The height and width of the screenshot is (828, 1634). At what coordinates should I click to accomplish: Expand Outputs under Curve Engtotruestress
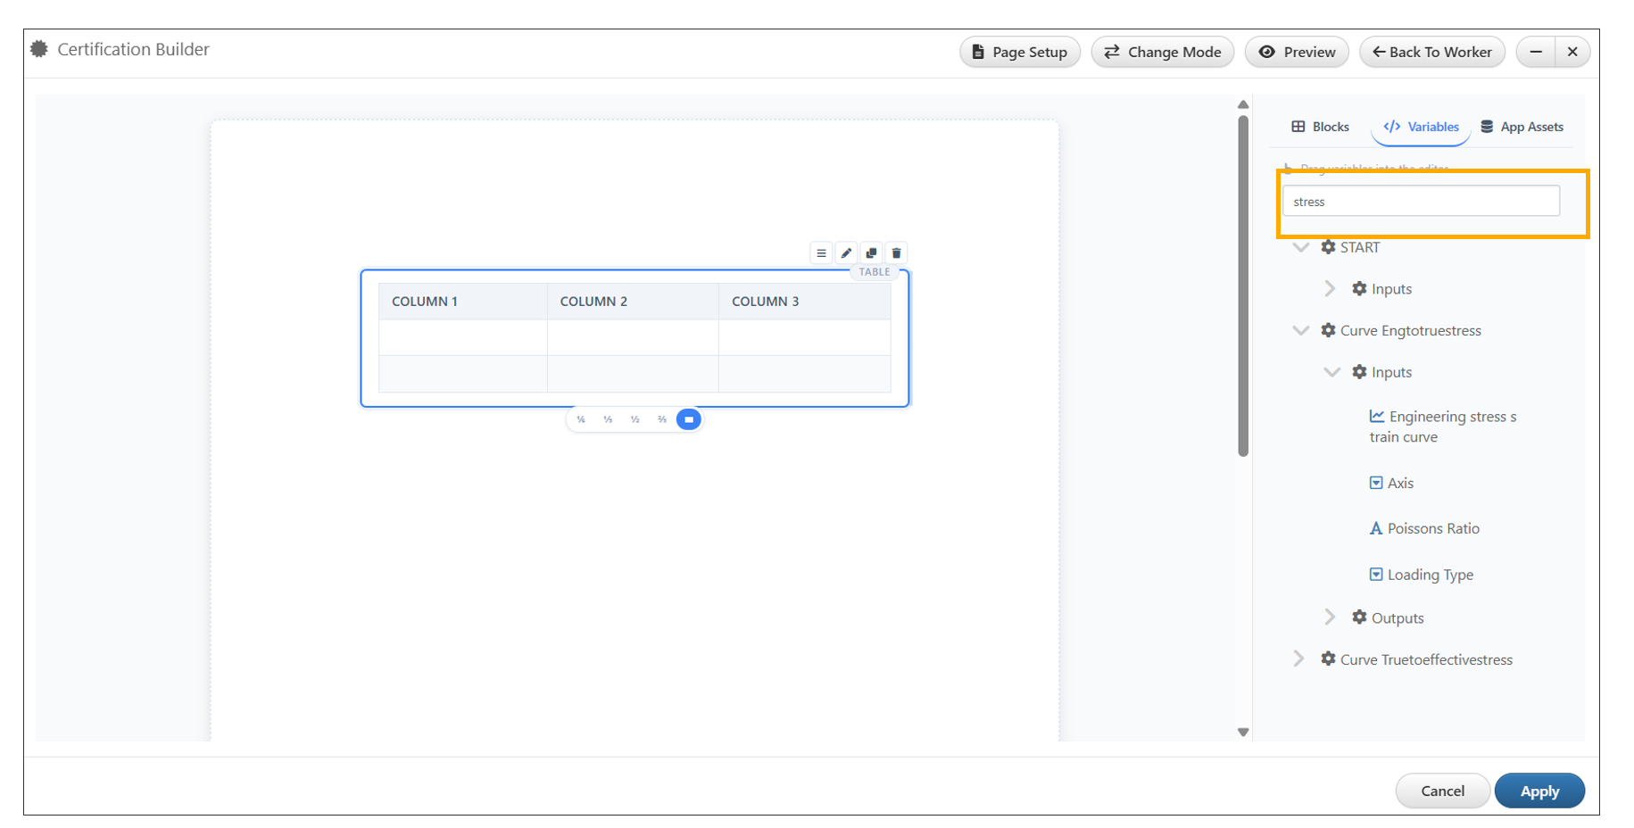pyautogui.click(x=1330, y=617)
